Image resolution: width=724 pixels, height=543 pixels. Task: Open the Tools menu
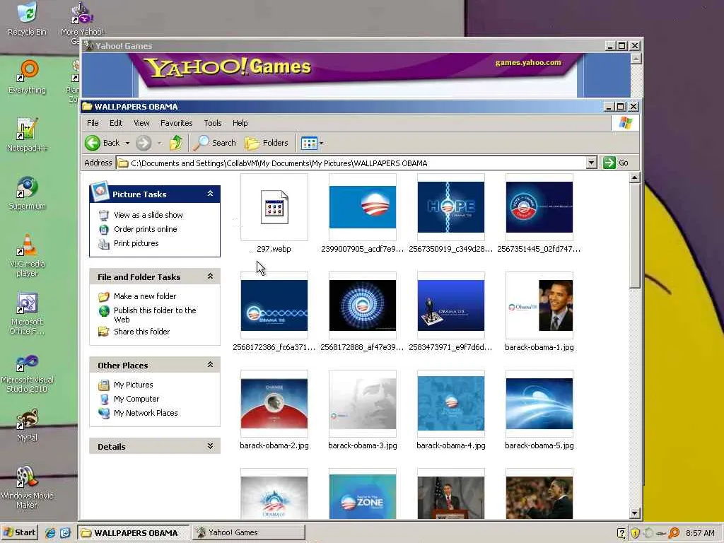click(x=213, y=123)
